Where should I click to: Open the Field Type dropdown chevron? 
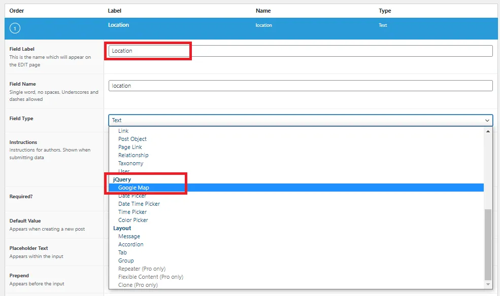point(487,120)
